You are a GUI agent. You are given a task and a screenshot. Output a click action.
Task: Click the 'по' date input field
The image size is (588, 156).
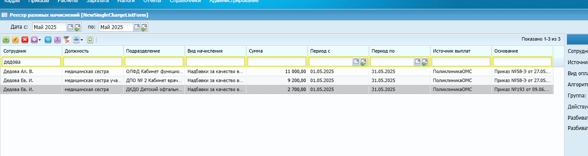(116, 27)
